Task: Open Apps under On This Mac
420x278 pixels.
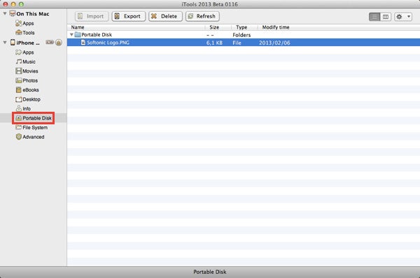Action: click(24, 24)
